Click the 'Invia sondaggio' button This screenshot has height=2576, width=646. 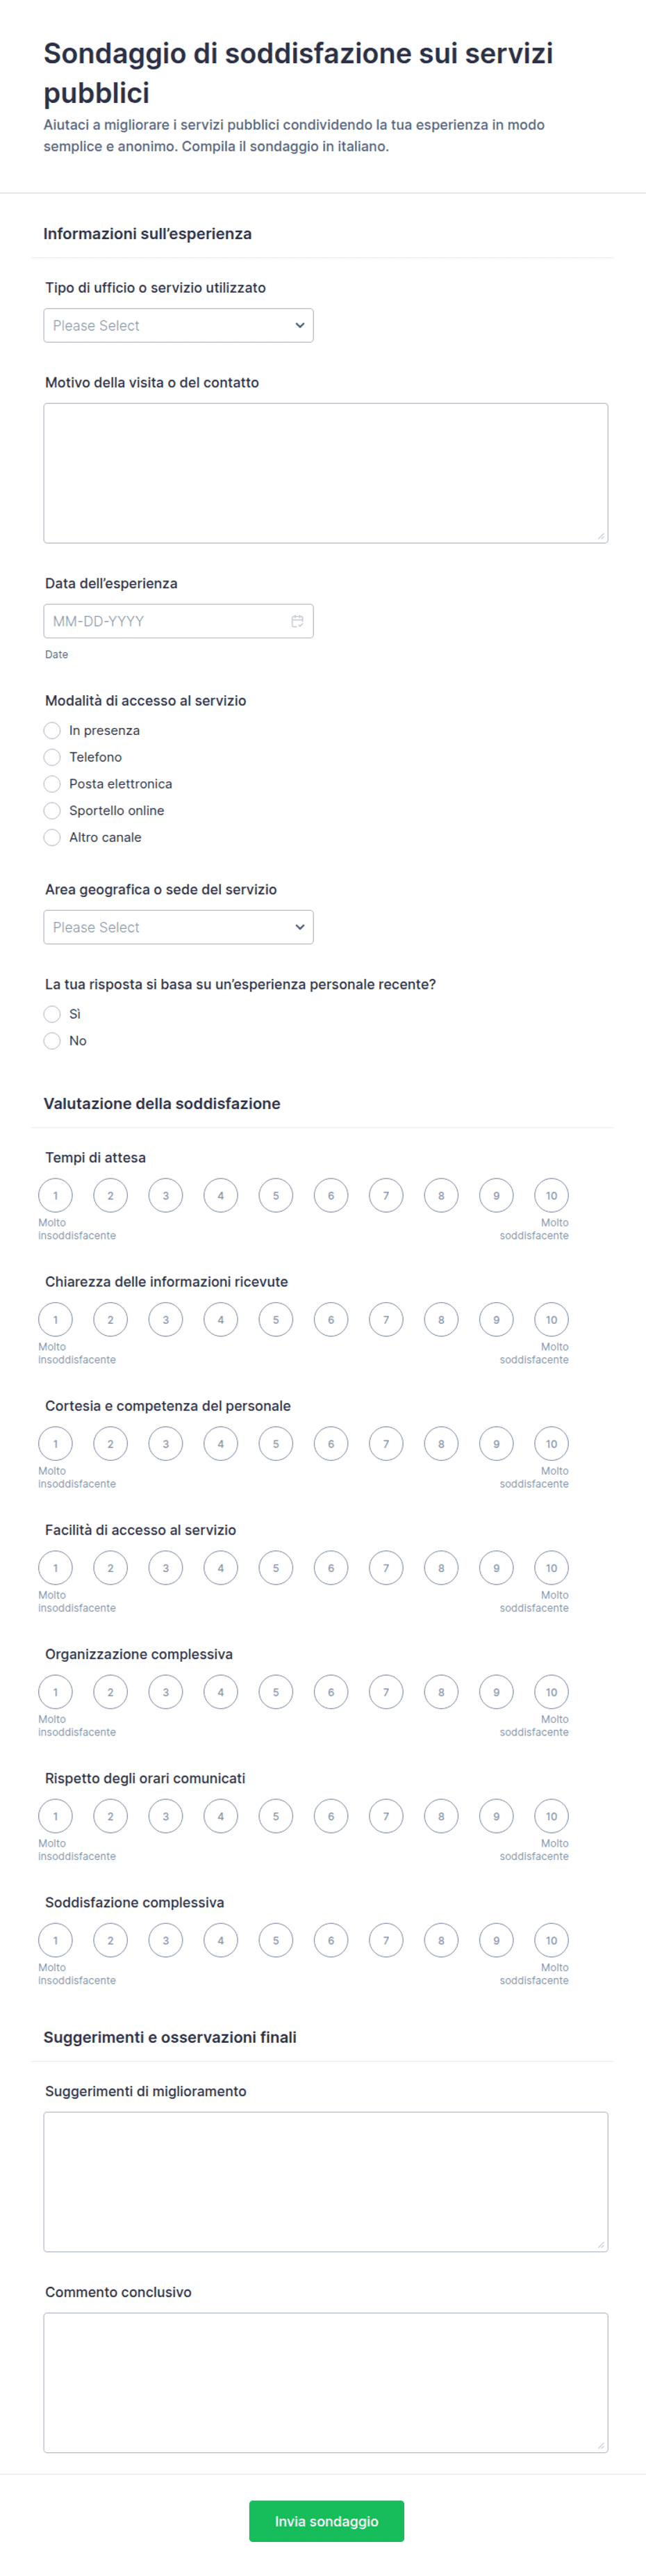click(x=326, y=2521)
